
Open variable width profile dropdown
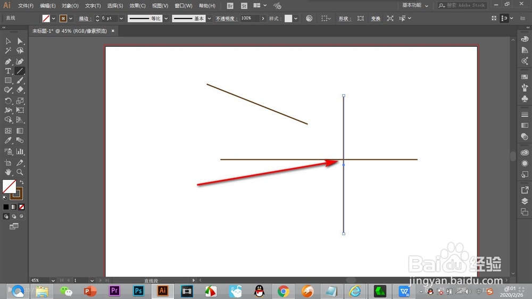pyautogui.click(x=166, y=19)
